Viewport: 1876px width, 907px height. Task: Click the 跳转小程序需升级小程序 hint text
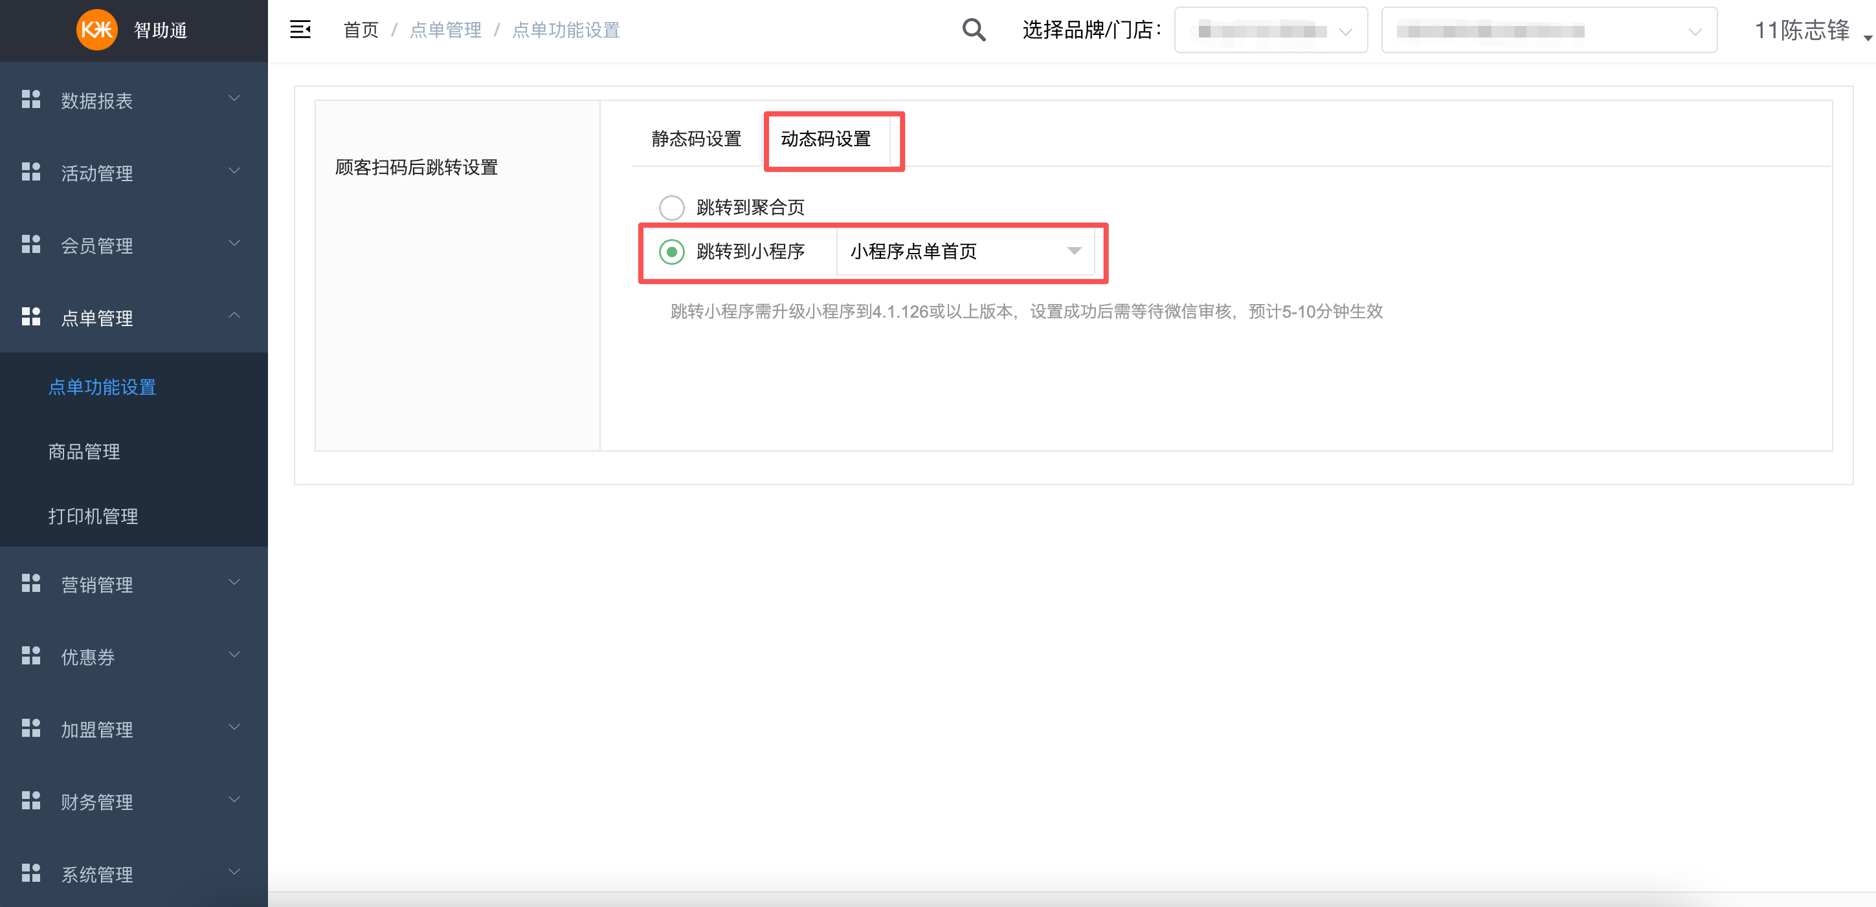tap(1026, 312)
